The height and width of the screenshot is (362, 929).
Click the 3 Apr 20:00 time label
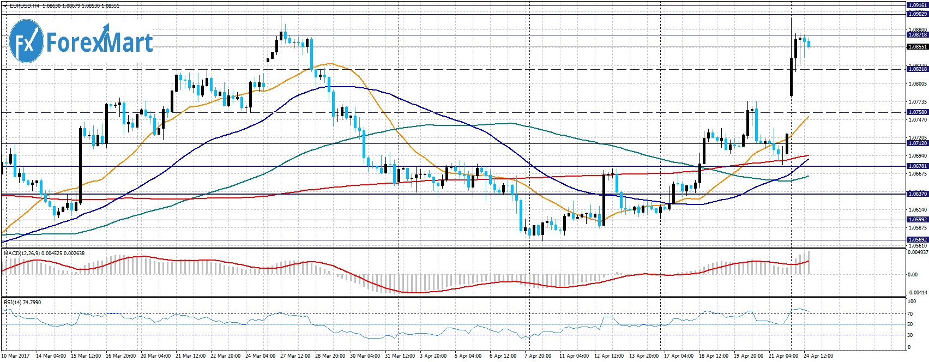[433, 356]
